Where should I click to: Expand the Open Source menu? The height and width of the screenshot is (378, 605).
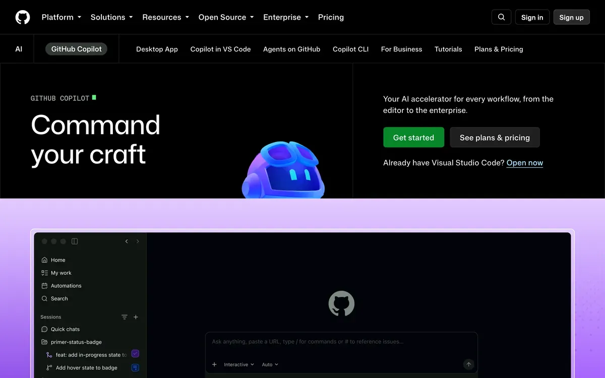pyautogui.click(x=226, y=17)
